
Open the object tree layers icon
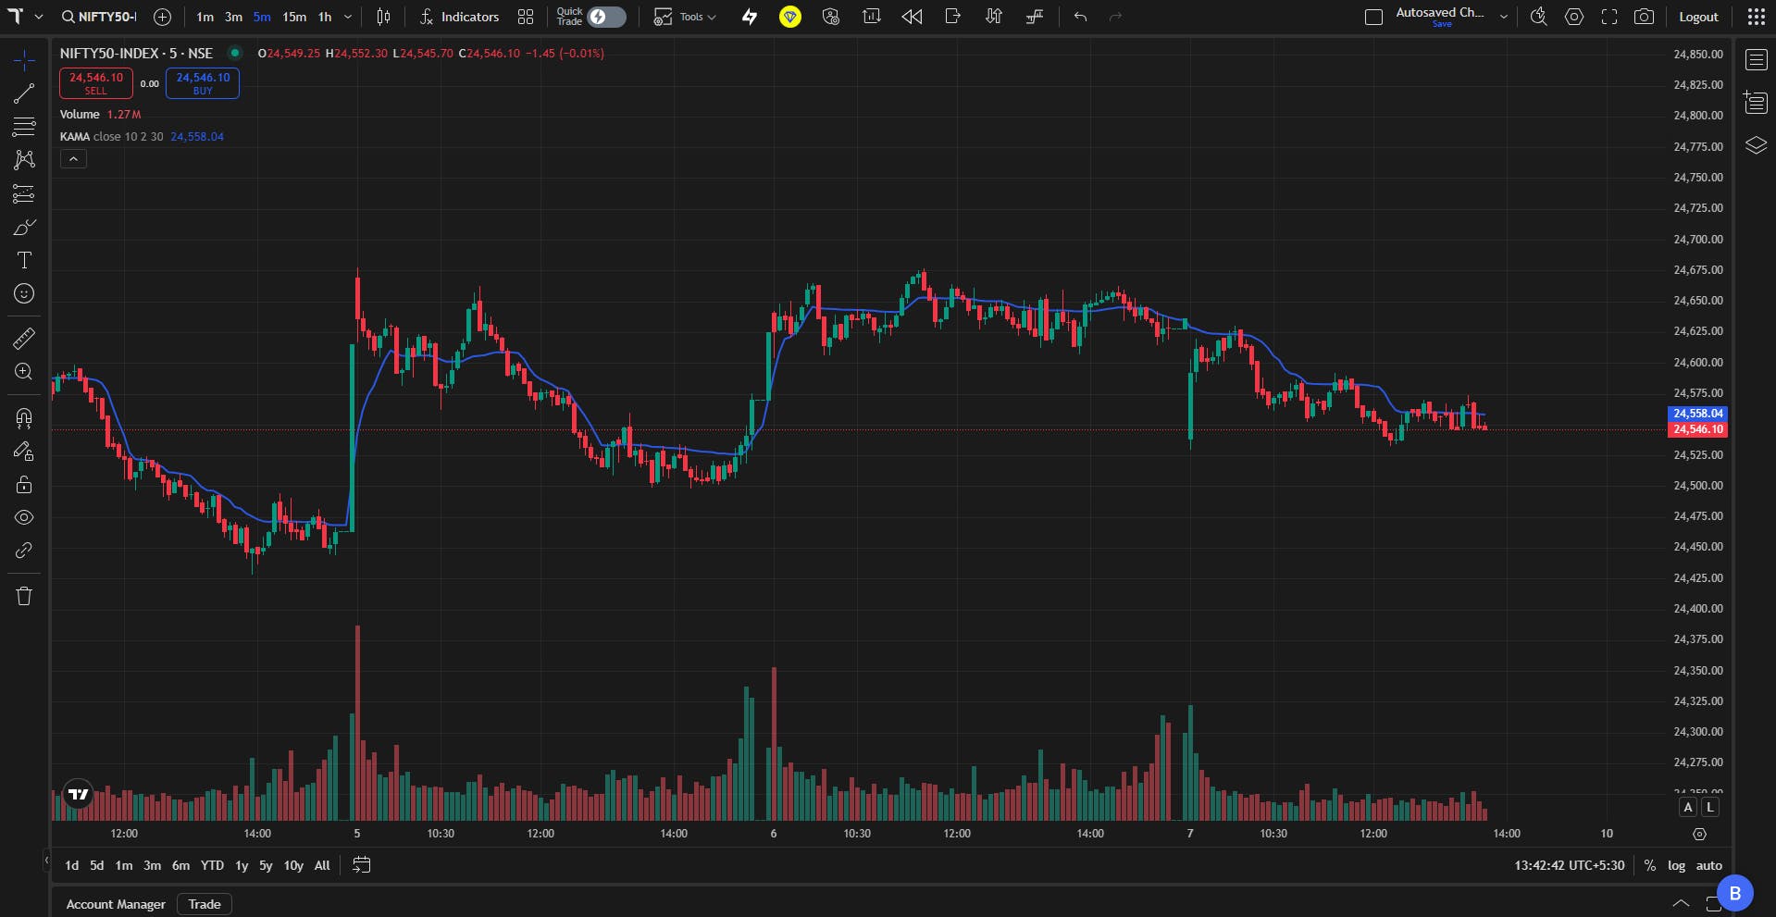[1756, 145]
